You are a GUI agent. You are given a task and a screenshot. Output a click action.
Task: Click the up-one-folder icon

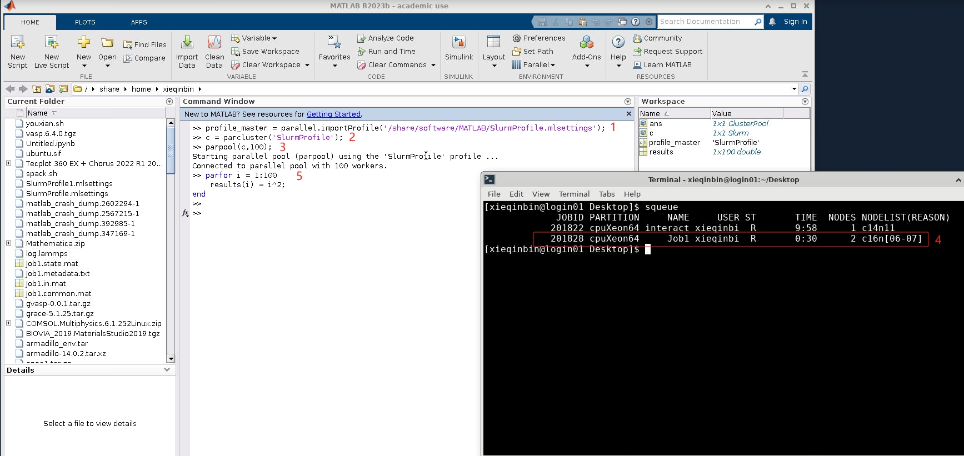tap(37, 89)
